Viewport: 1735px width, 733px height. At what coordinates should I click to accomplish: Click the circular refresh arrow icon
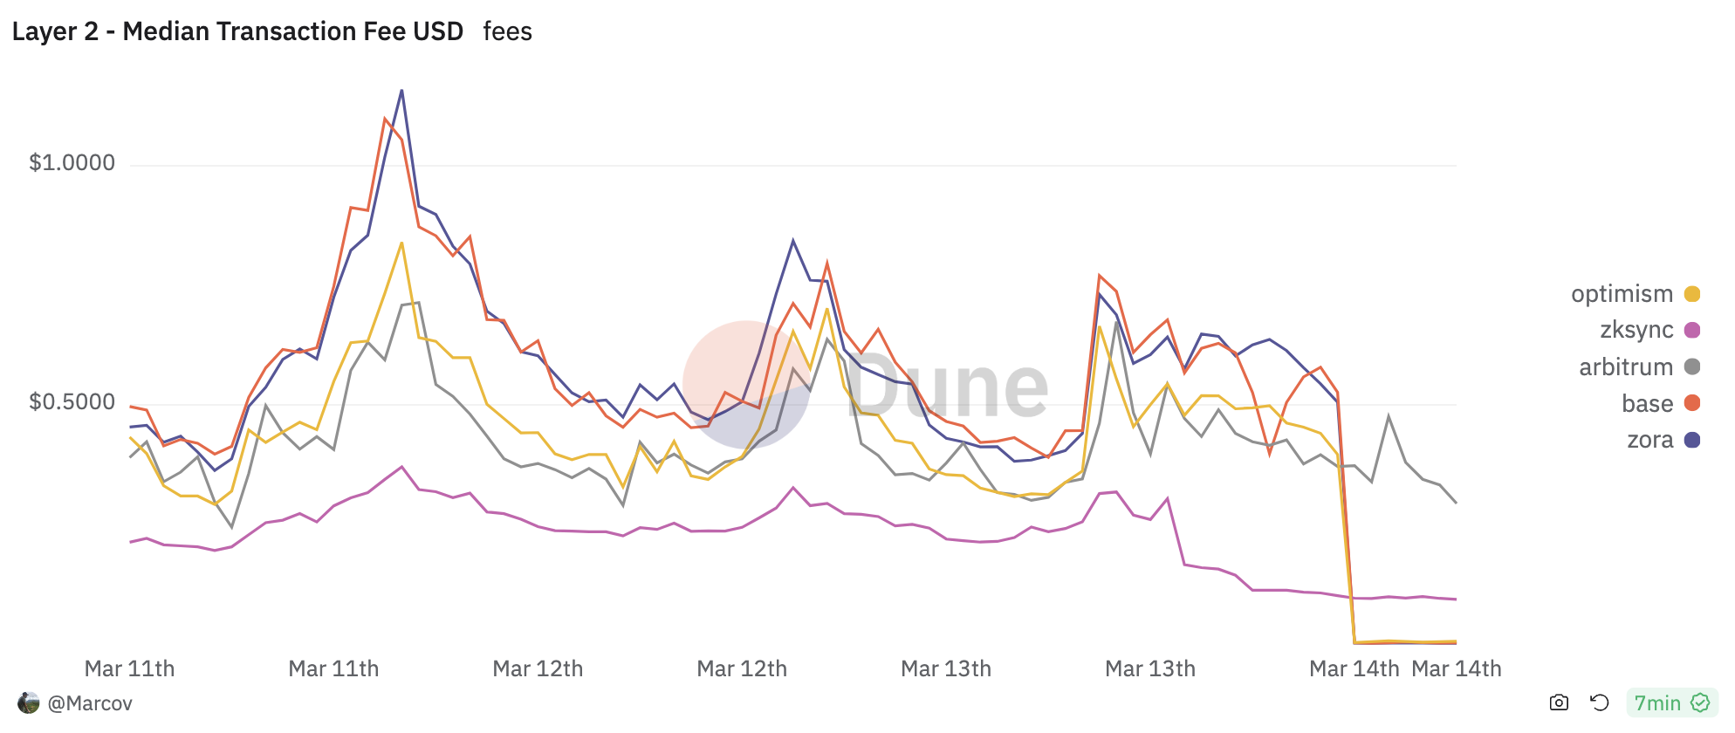pos(1599,702)
